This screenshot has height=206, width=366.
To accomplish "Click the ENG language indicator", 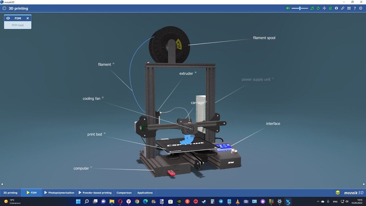I will pyautogui.click(x=335, y=201).
